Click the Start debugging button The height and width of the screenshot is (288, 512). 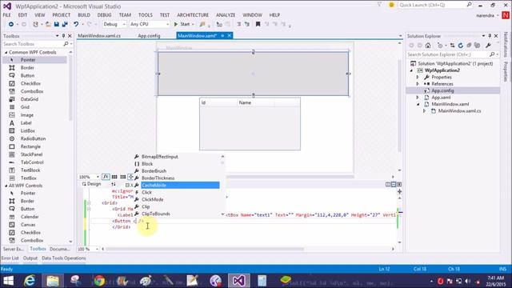click(182, 24)
